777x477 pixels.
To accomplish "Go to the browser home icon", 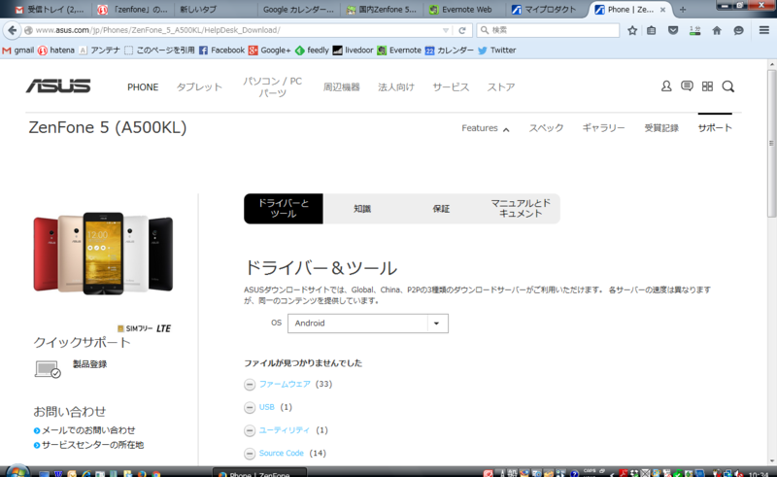I will (717, 30).
